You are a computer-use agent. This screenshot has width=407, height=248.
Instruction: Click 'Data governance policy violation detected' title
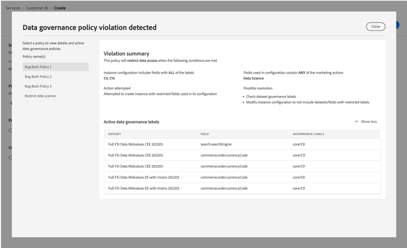[90, 28]
